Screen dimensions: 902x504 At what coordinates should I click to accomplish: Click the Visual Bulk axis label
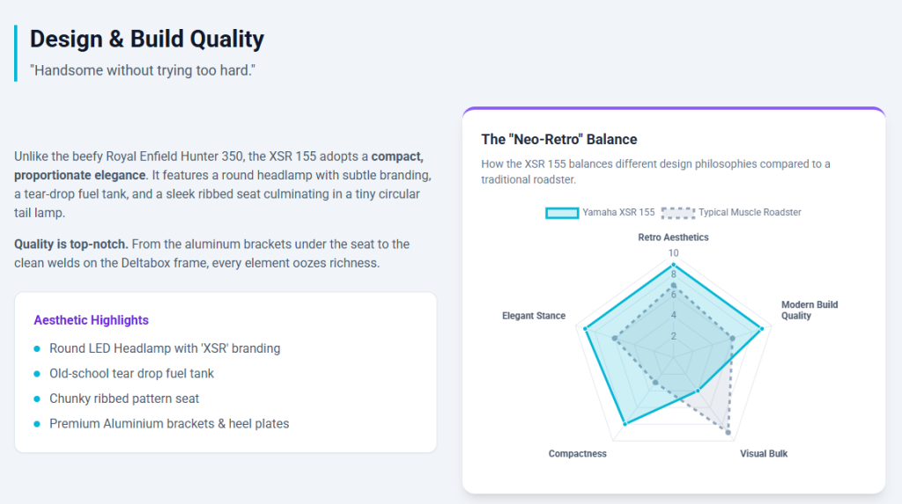pos(764,454)
